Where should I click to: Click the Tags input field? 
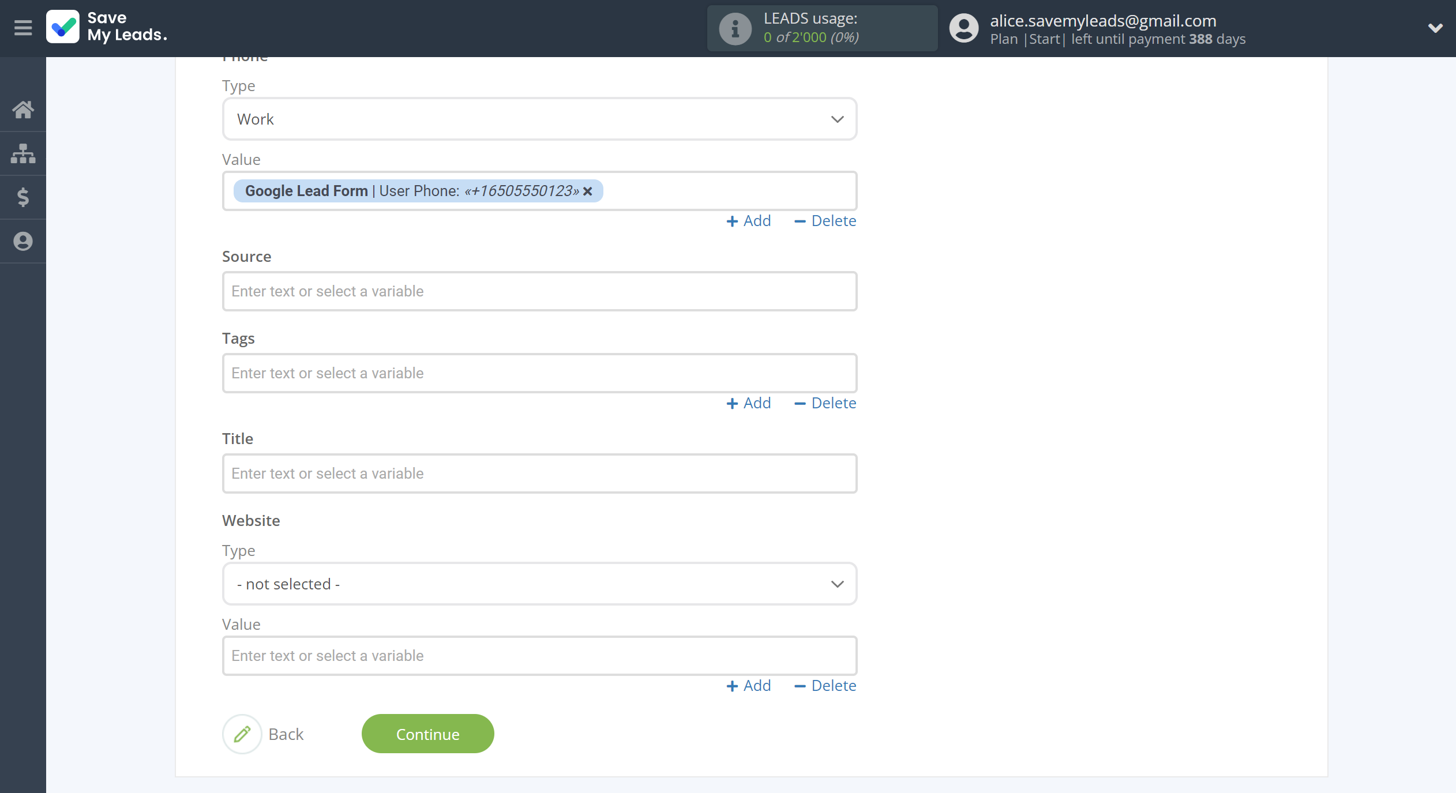coord(539,373)
